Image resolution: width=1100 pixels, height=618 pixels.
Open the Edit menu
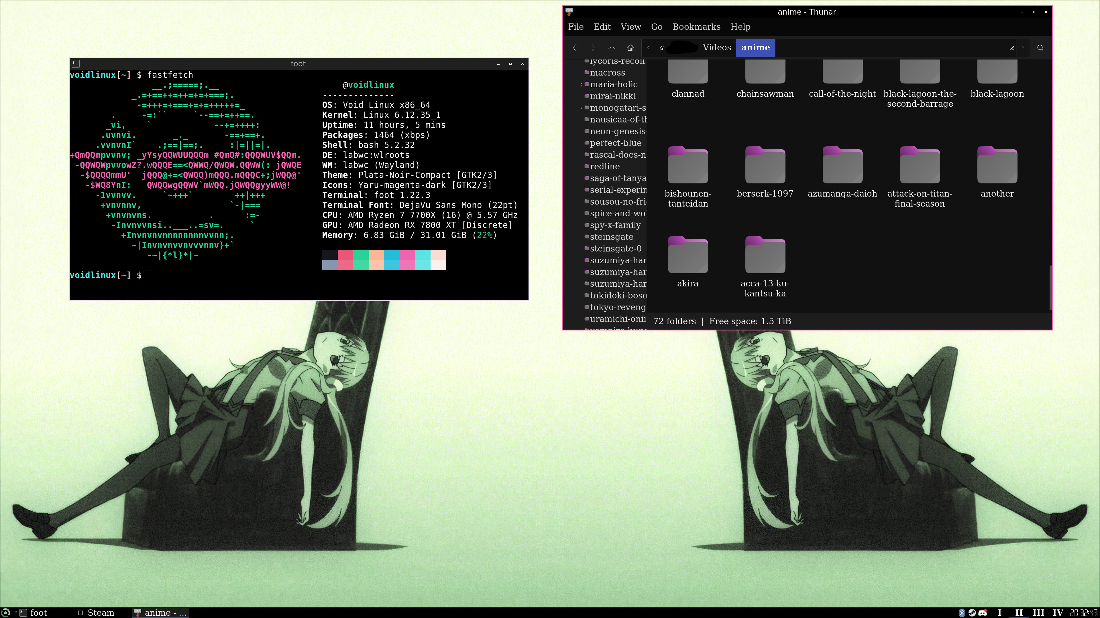602,27
